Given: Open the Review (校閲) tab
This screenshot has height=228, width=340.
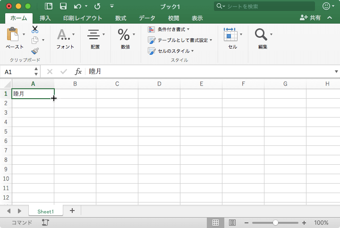Looking at the screenshot, I should click(173, 18).
